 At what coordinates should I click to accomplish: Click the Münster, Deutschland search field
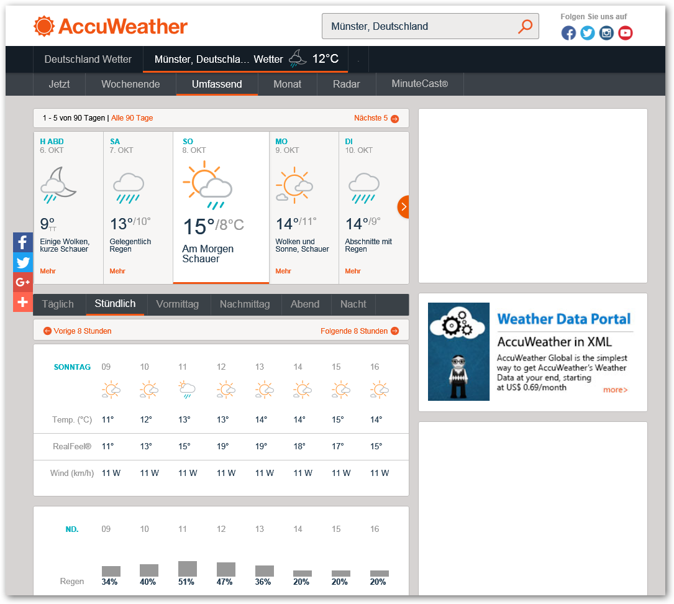point(419,26)
